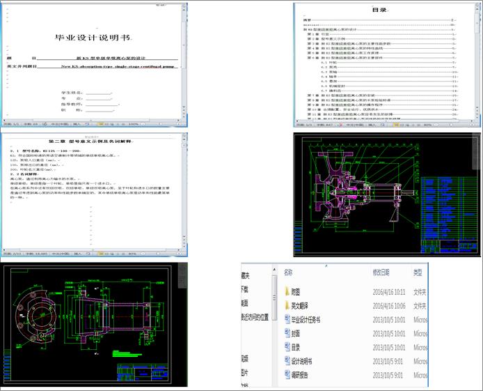Click the 目录 heading in the contents document

(x=379, y=10)
